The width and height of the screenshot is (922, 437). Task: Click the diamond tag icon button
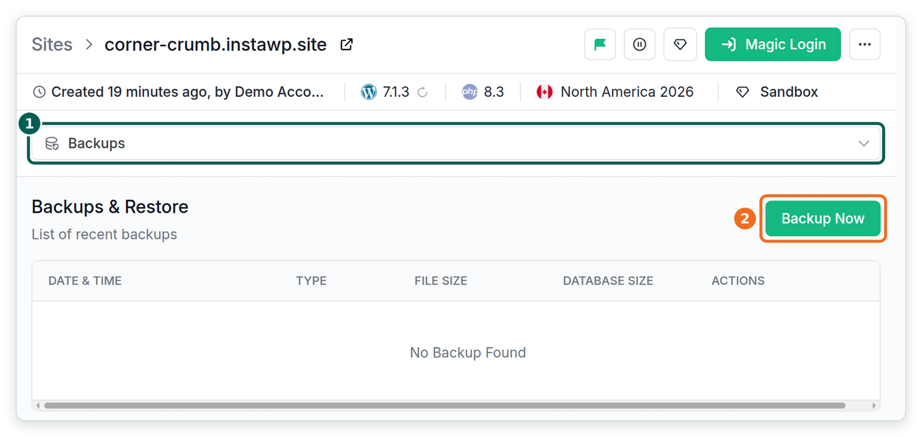[680, 45]
